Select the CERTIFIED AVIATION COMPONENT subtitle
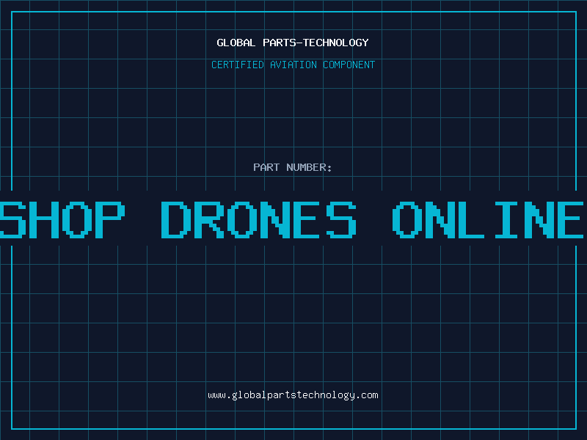The height and width of the screenshot is (440, 587). click(293, 65)
